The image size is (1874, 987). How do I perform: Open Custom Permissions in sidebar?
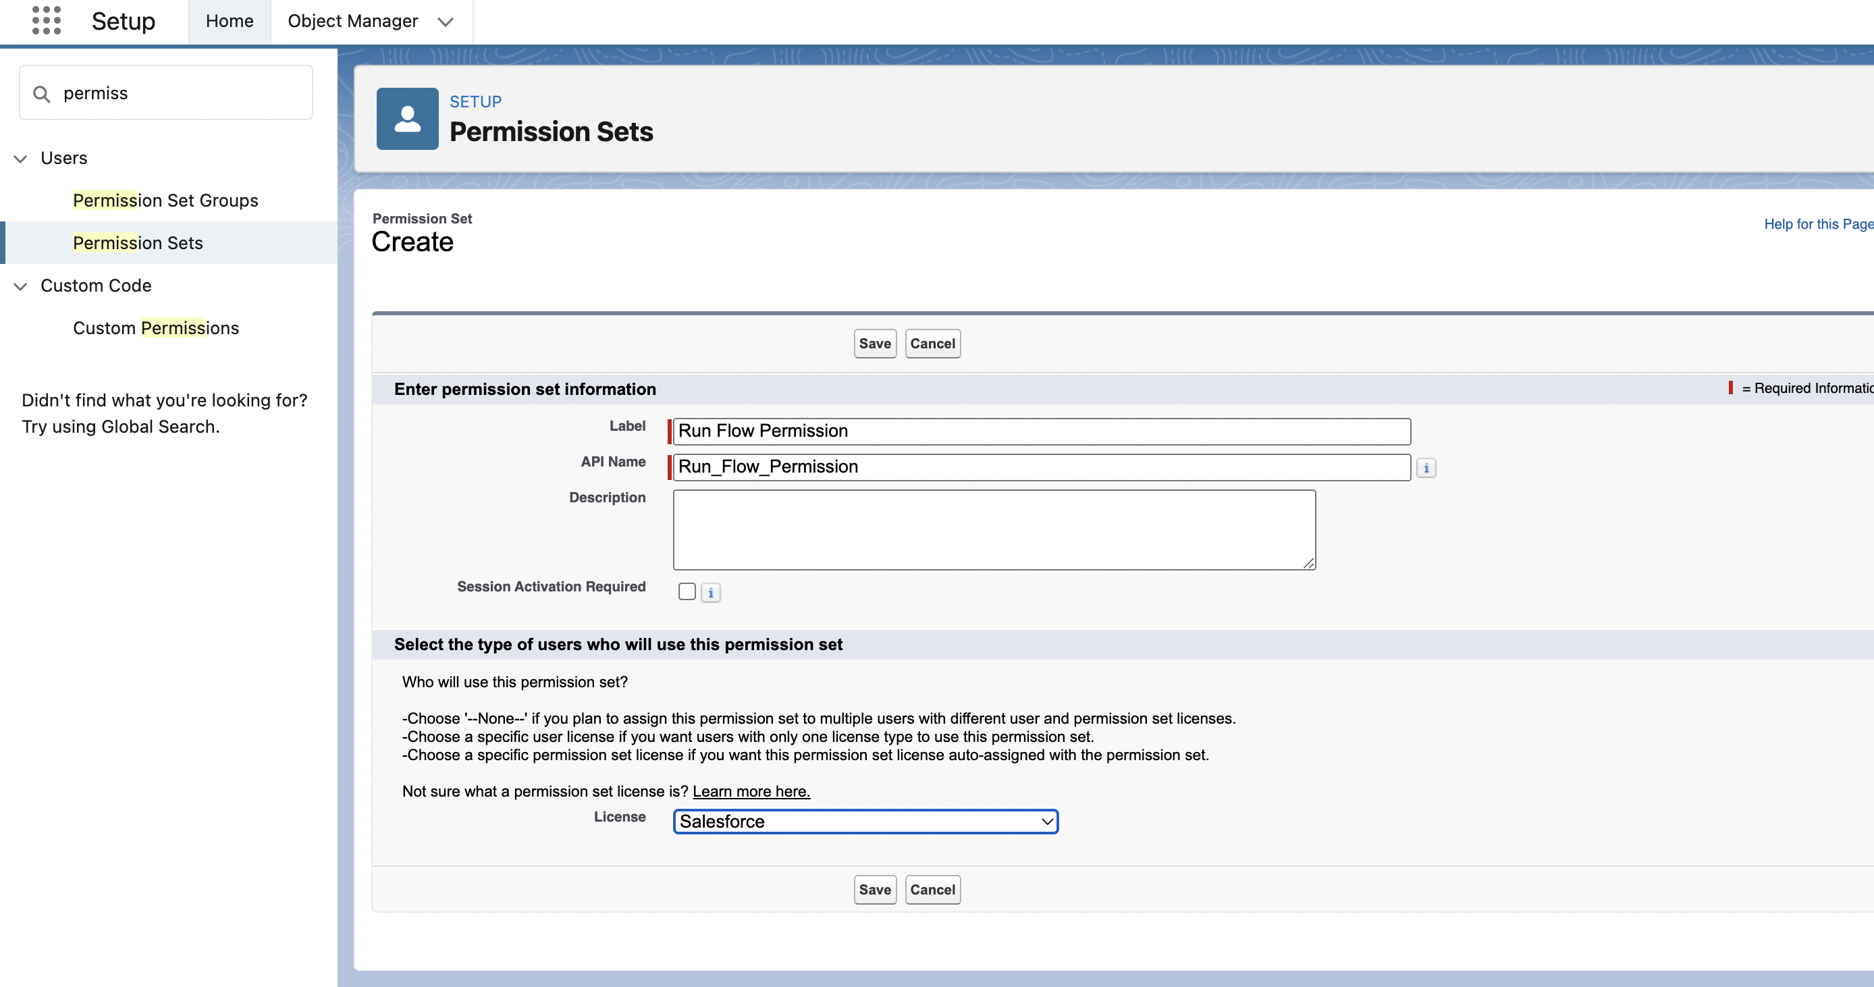[156, 328]
